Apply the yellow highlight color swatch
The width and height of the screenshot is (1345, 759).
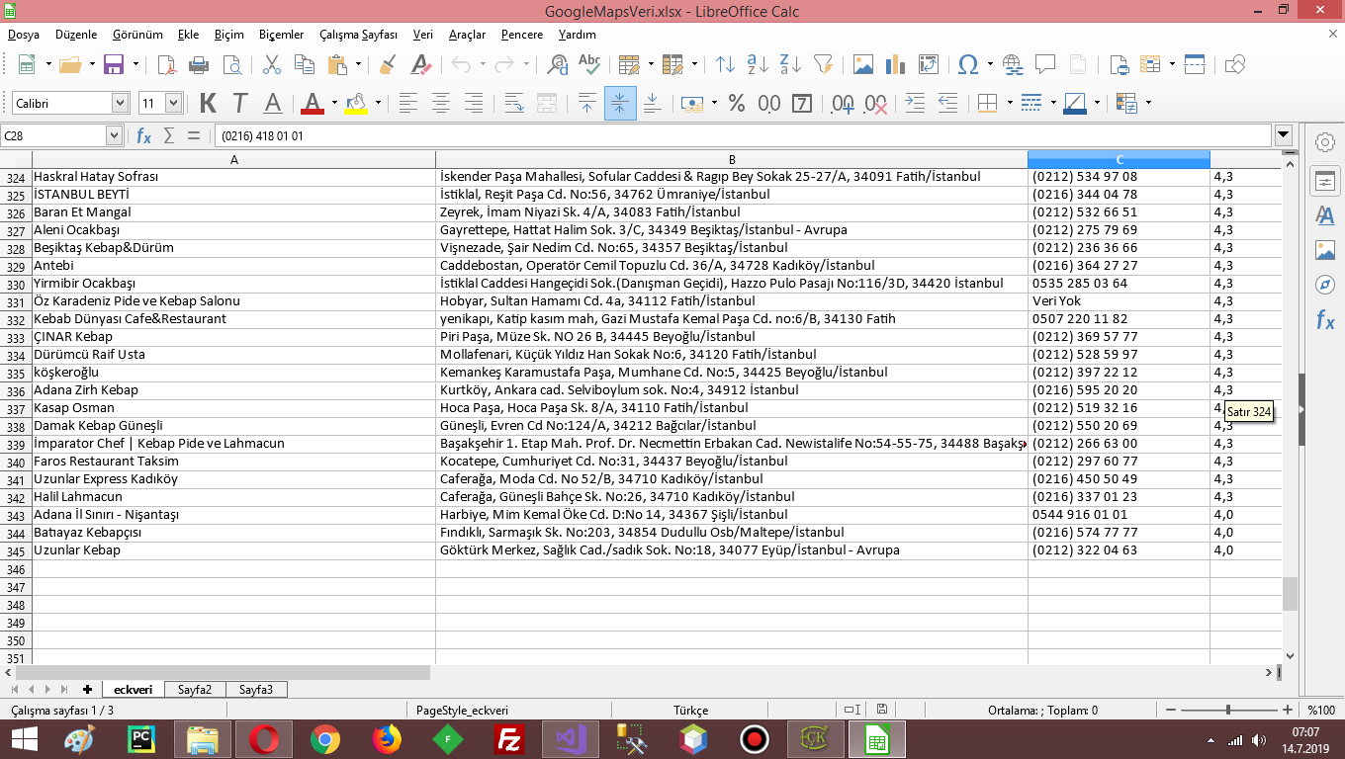(x=356, y=103)
